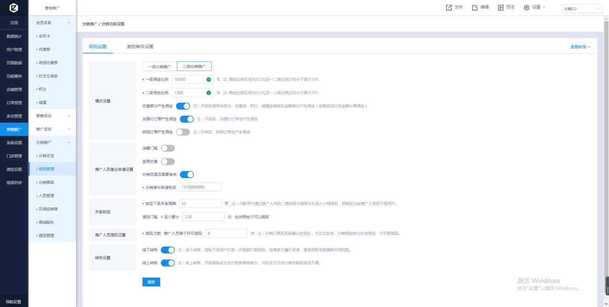This screenshot has width=609, height=307.
Task: Select the 一级分销推广 mode option
Action: 159,67
